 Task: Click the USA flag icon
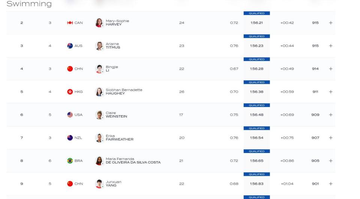pyautogui.click(x=70, y=115)
